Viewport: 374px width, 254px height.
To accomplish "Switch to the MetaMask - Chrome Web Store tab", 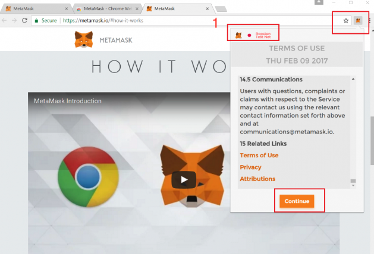I will coord(108,8).
